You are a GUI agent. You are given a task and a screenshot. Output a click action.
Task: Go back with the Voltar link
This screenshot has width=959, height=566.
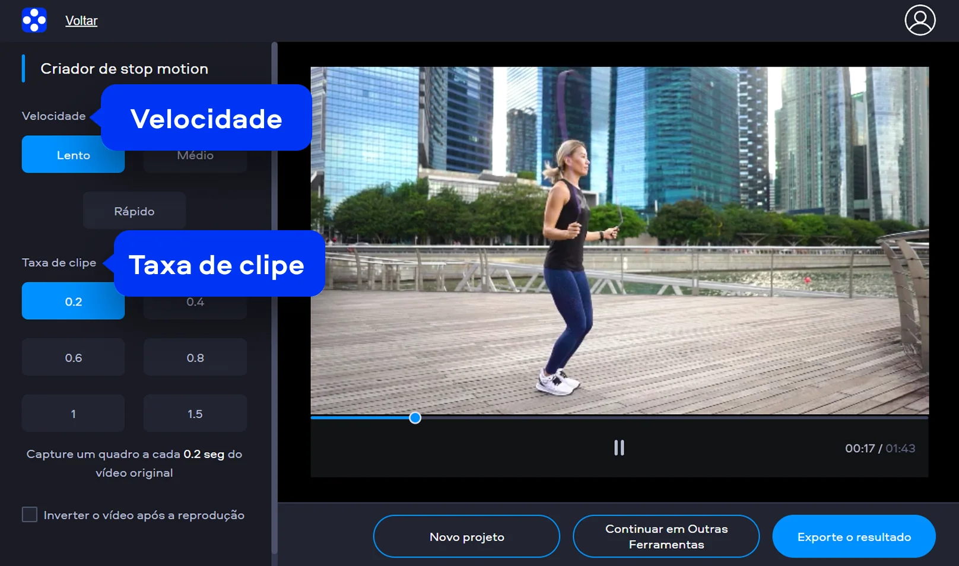pos(81,21)
